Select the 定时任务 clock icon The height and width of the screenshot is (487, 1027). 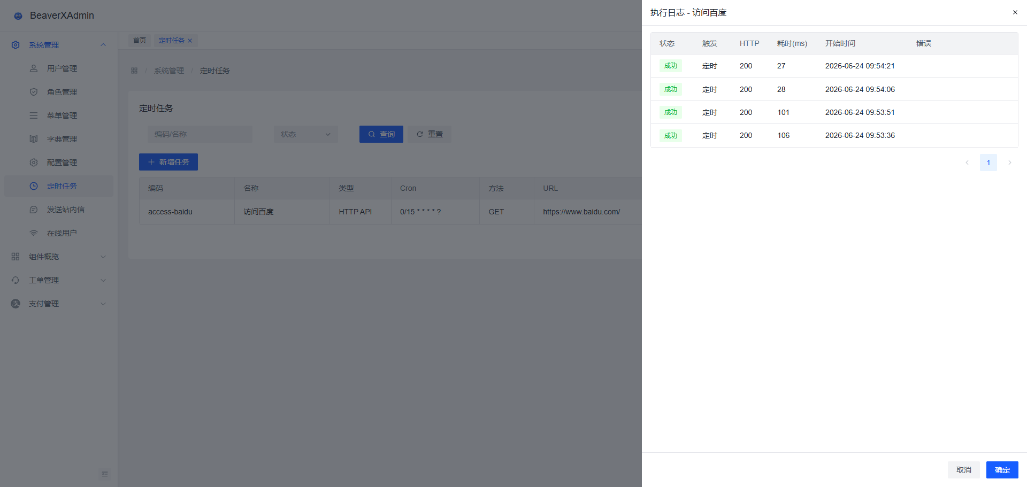(x=34, y=186)
